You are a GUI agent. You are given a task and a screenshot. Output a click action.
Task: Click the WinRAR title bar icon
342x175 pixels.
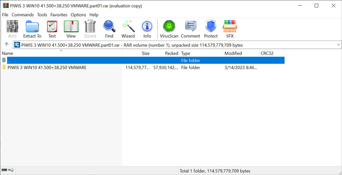pyautogui.click(x=6, y=6)
